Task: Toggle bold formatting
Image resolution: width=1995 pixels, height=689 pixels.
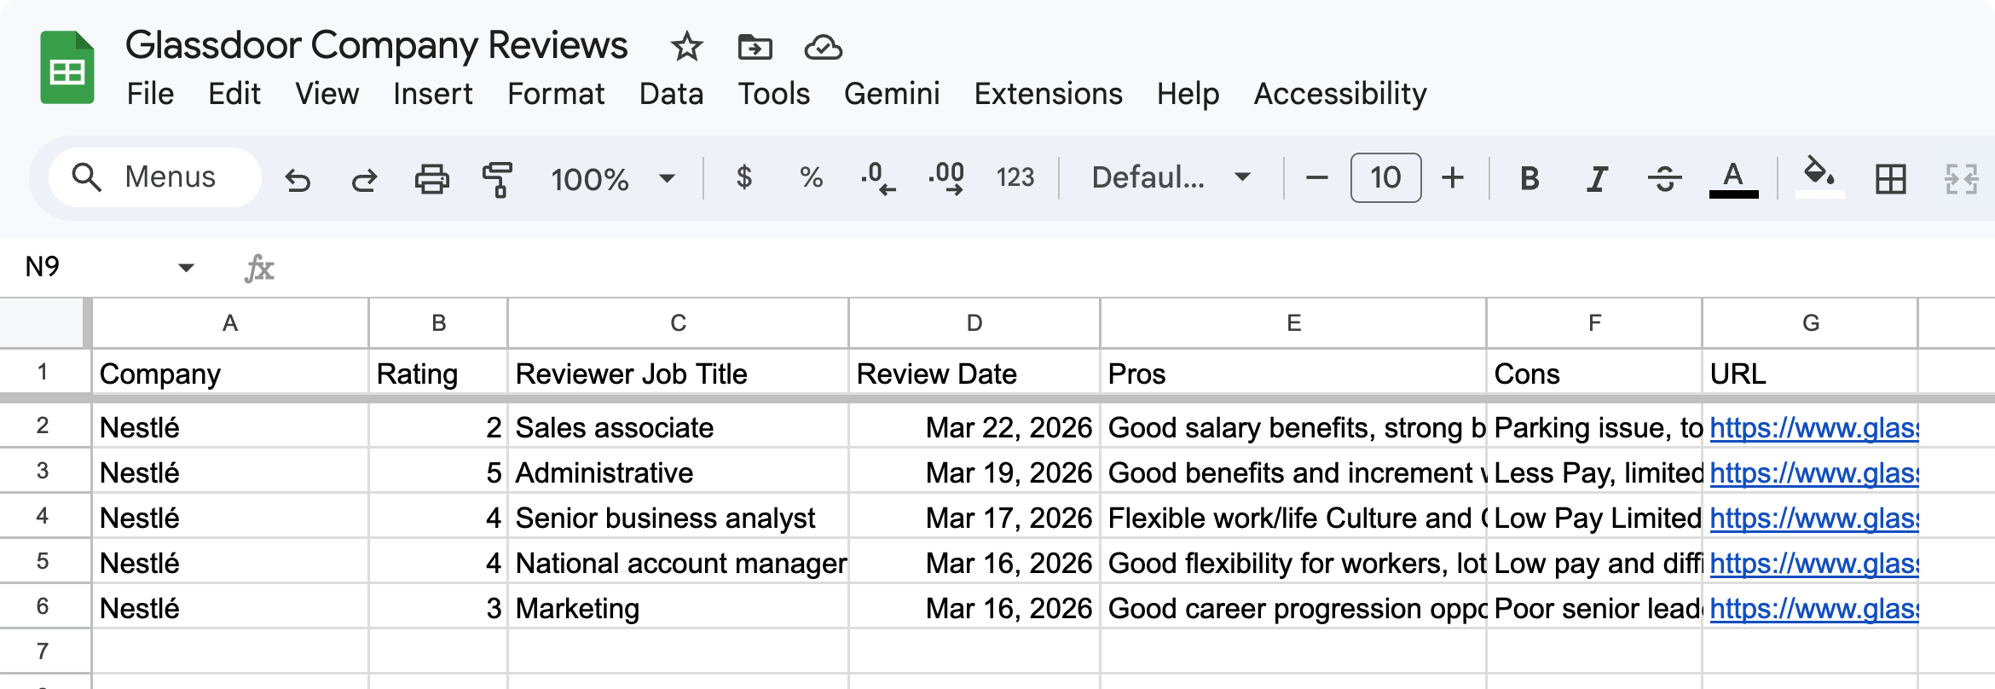Action: 1529,178
